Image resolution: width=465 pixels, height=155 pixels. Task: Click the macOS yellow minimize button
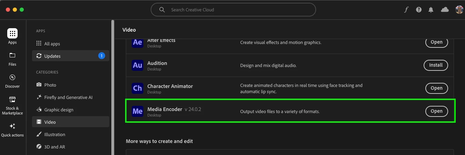point(15,10)
